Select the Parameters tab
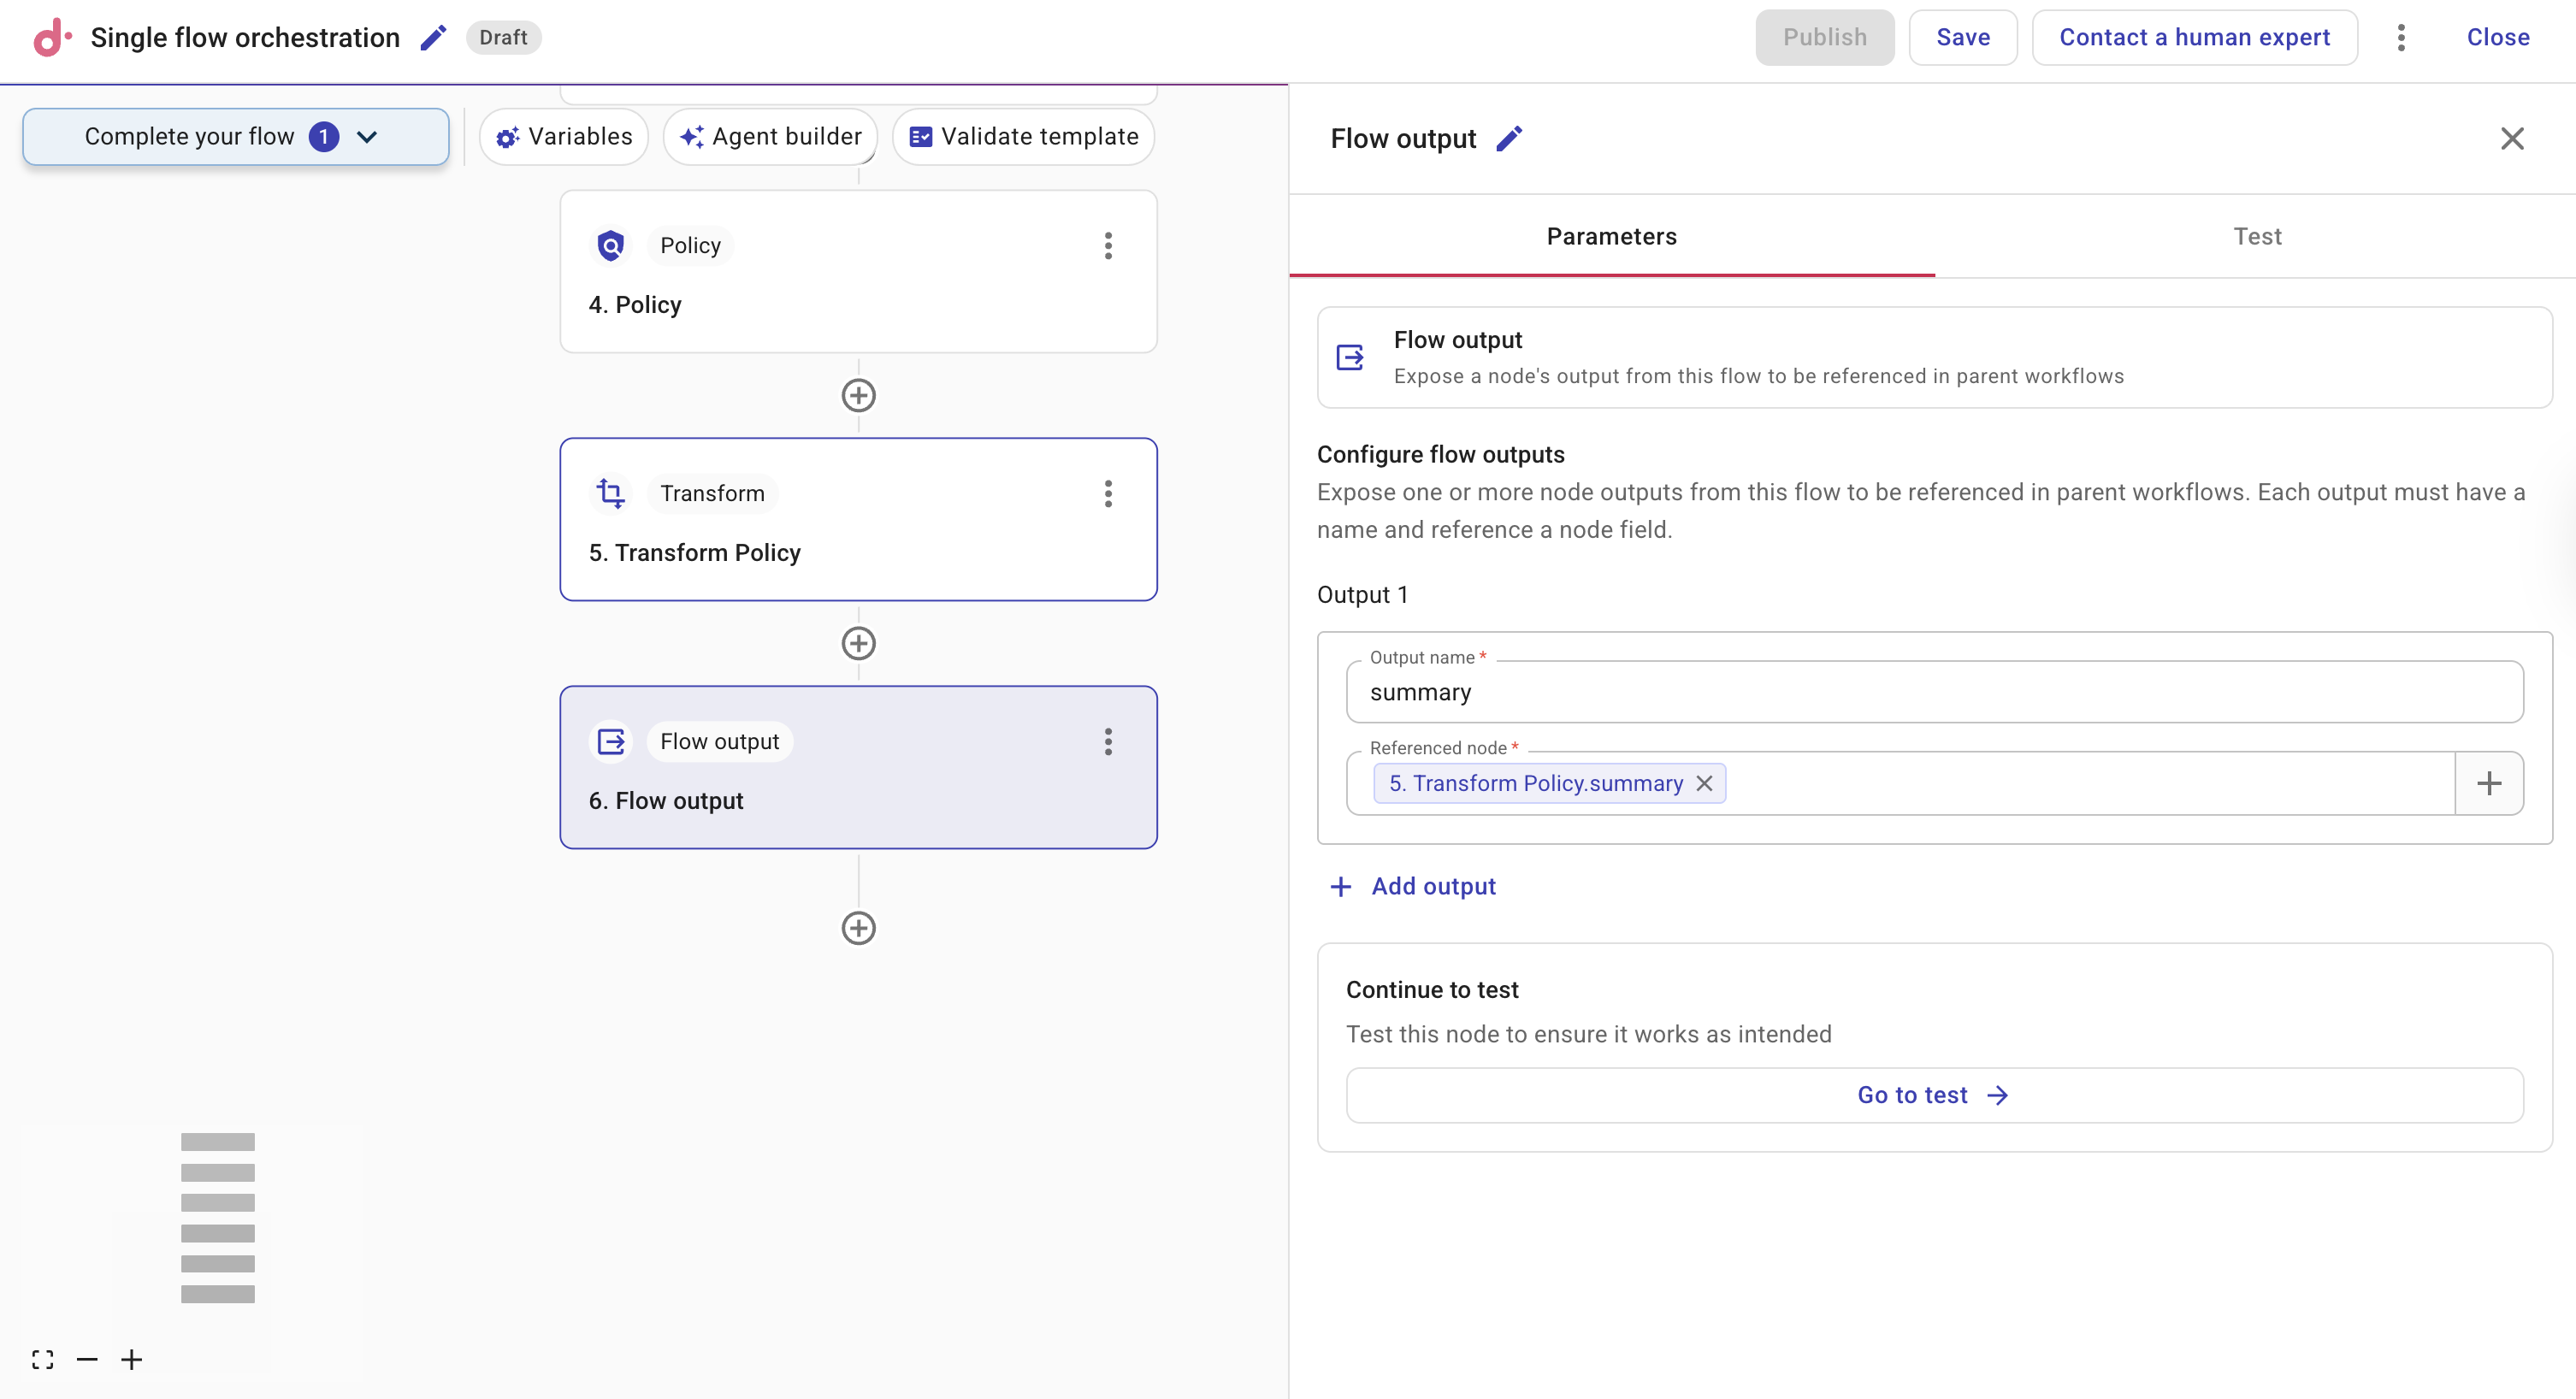 pyautogui.click(x=1611, y=237)
